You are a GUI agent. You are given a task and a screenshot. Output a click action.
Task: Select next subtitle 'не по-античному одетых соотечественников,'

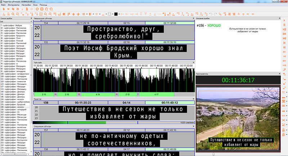click(122, 140)
